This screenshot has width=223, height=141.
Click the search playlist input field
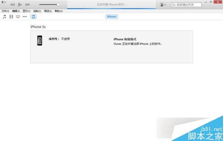click(x=186, y=5)
